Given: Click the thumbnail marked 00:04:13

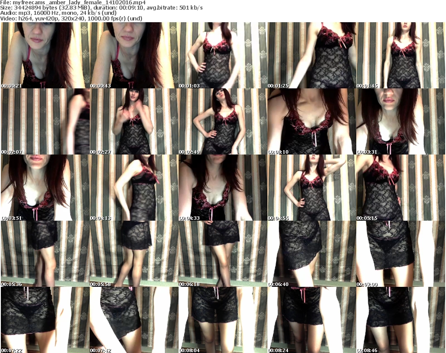Looking at the screenshot, I should (x=133, y=188).
